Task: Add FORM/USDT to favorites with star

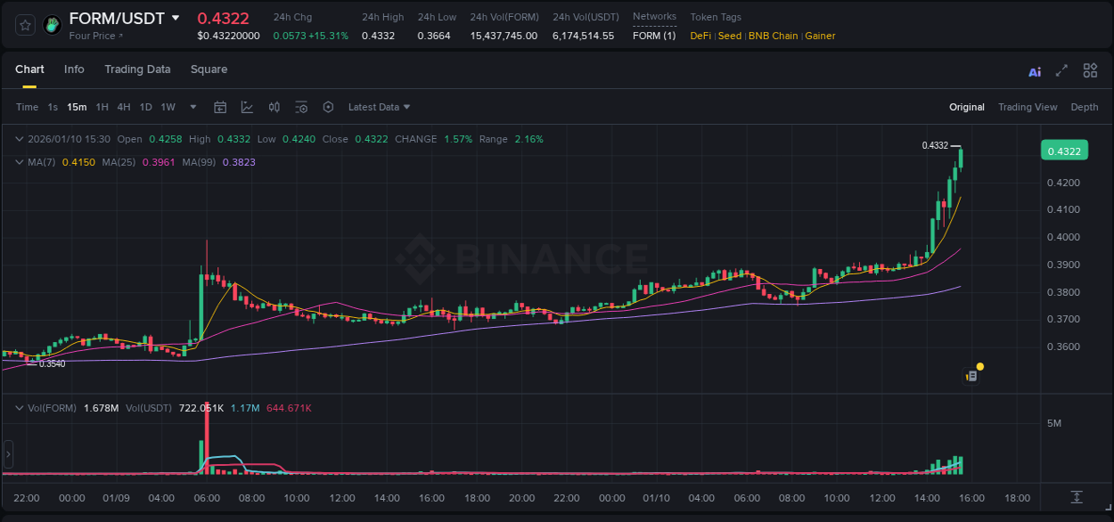Action: [24, 25]
